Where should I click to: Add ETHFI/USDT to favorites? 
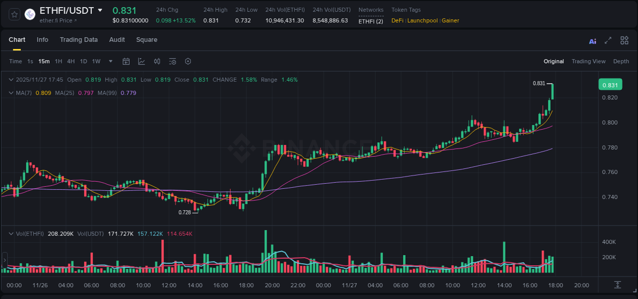click(x=14, y=14)
